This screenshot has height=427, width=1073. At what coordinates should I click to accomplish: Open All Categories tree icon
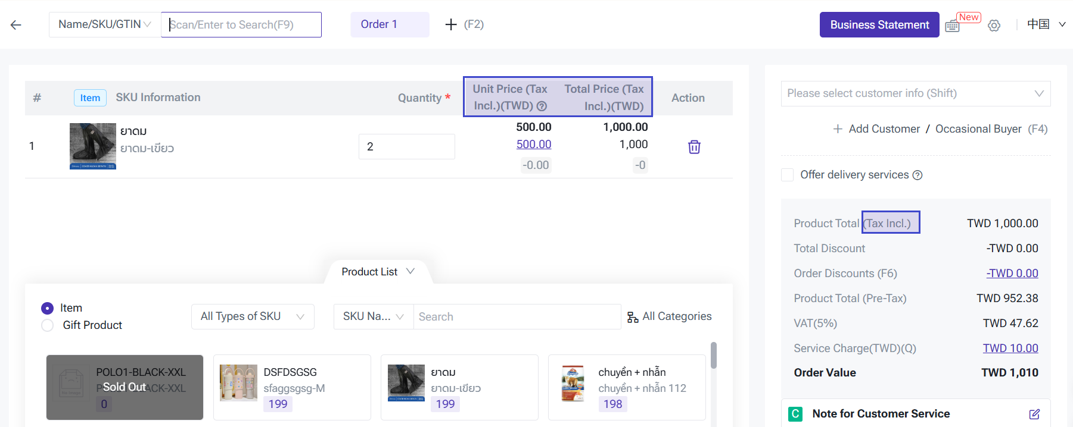tap(632, 317)
